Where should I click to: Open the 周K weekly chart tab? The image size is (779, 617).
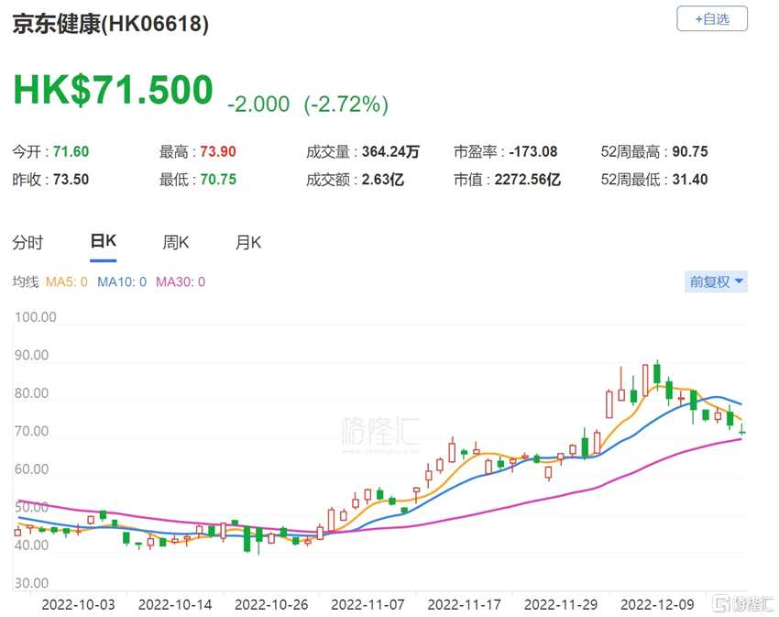[x=176, y=243]
